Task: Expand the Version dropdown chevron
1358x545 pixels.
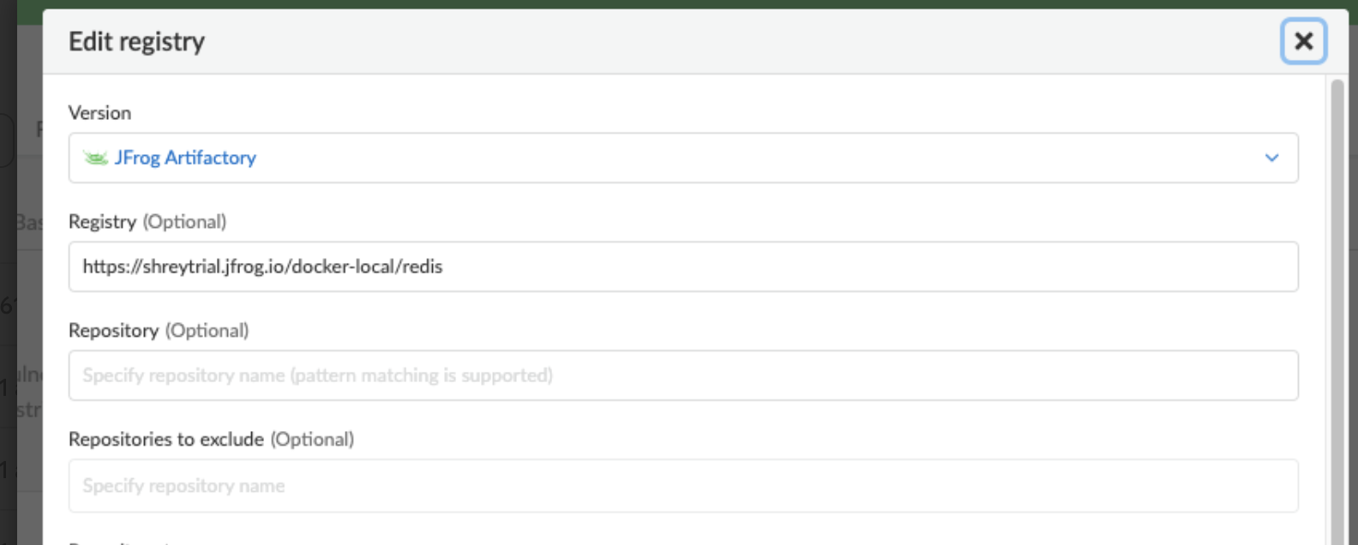Action: click(1271, 158)
